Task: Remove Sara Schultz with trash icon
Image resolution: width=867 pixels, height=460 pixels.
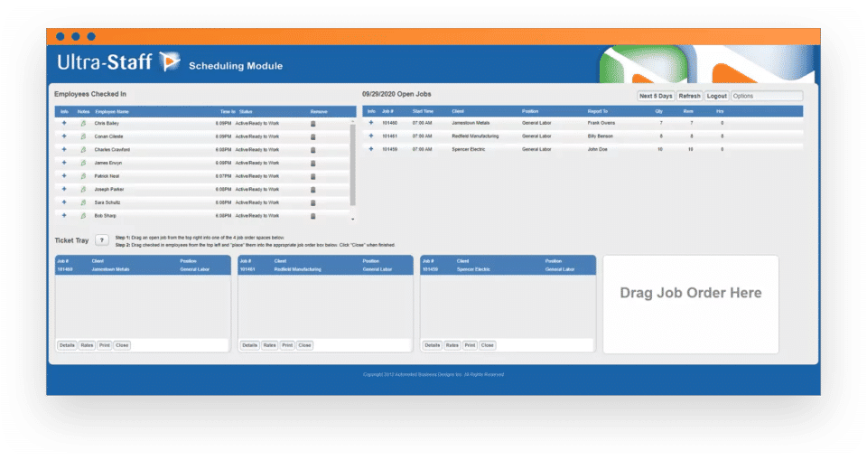Action: pyautogui.click(x=313, y=203)
